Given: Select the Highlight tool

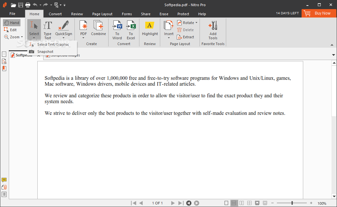Looking at the screenshot, I should coord(150,29).
